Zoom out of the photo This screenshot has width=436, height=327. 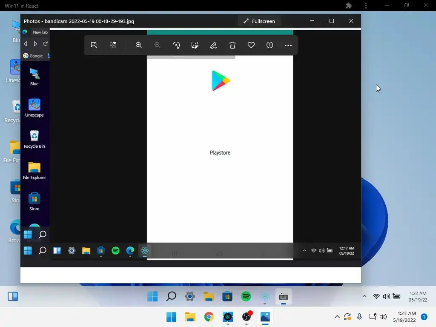click(x=158, y=45)
